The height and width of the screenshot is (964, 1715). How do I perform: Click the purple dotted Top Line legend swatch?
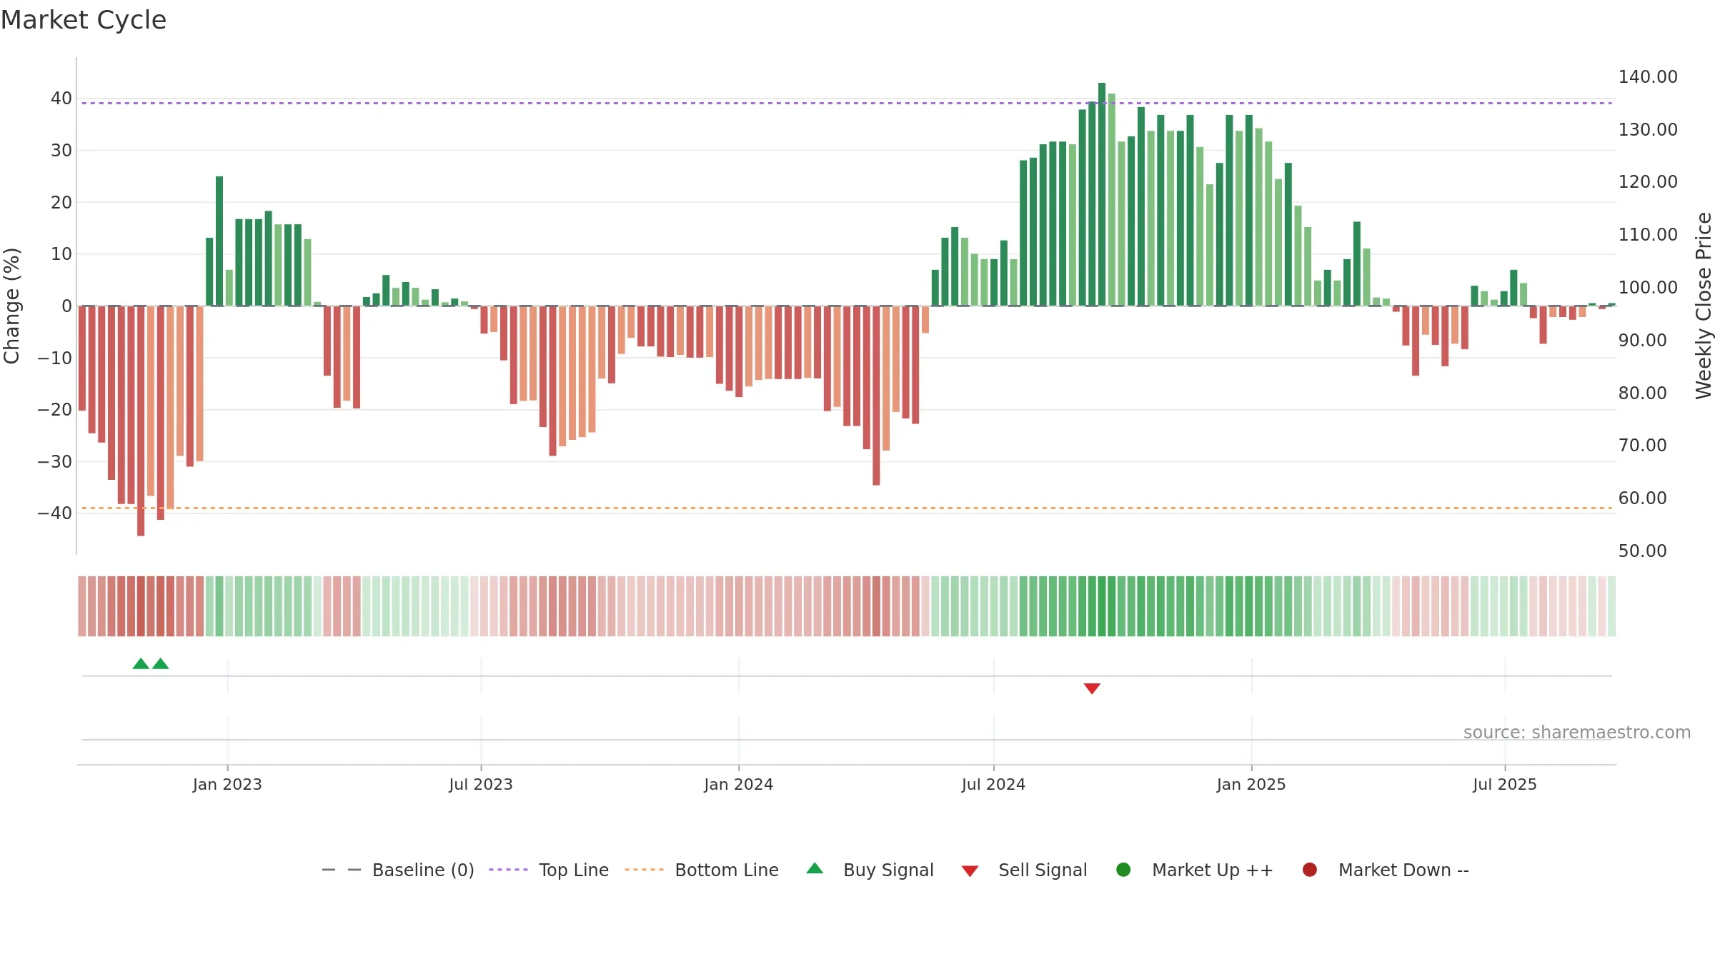pyautogui.click(x=508, y=870)
